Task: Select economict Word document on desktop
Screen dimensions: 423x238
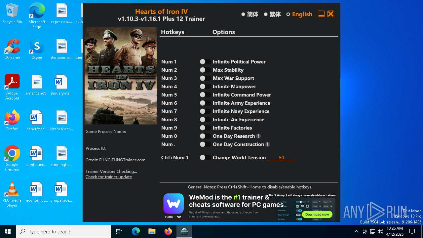Action: pyautogui.click(x=37, y=192)
